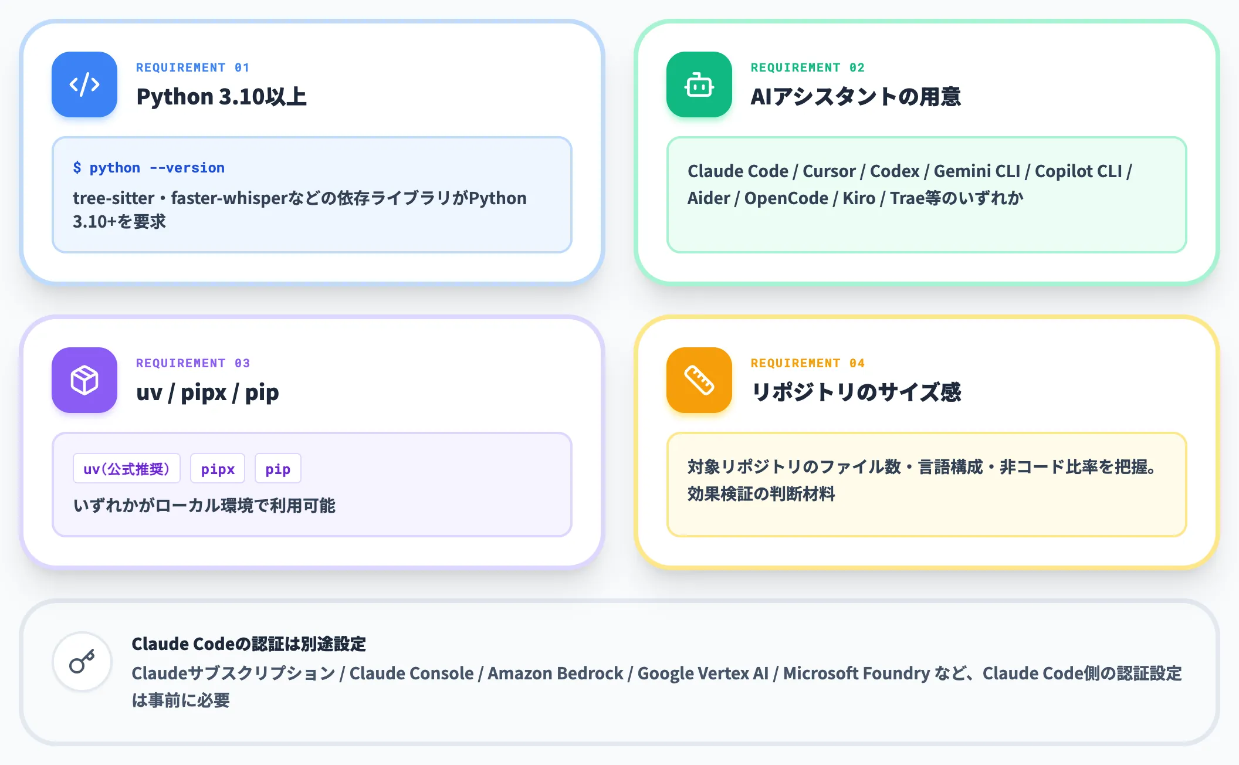This screenshot has width=1239, height=765.
Task: Select the uv(公式推奨) tag
Action: point(127,468)
